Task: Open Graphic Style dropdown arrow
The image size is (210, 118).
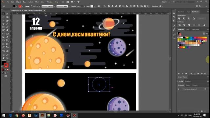Action: (94, 6)
